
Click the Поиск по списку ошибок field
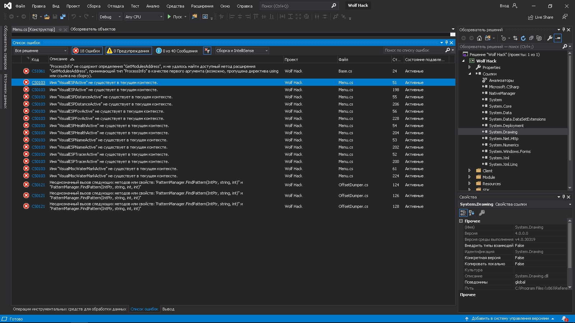(413, 50)
